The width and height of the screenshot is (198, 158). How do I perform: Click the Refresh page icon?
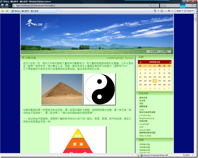click(153, 6)
